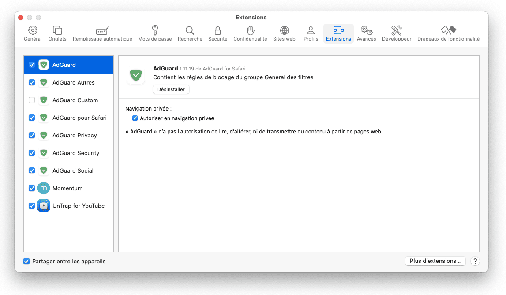Click the AdGuard pour Safari shield icon
This screenshot has height=295, width=506.
(x=44, y=118)
